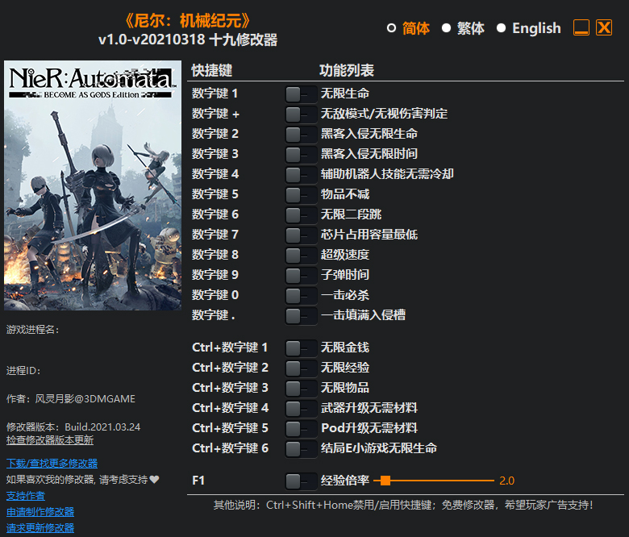Click the NieR:Automata cover image
Image resolution: width=629 pixels, height=537 pixels.
[x=93, y=185]
